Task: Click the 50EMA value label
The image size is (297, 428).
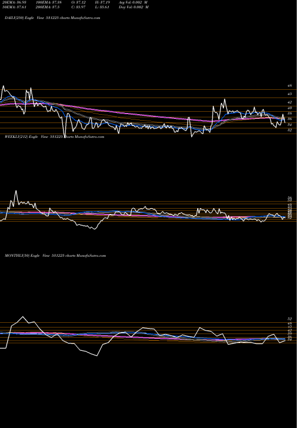Action: pyautogui.click(x=14, y=7)
